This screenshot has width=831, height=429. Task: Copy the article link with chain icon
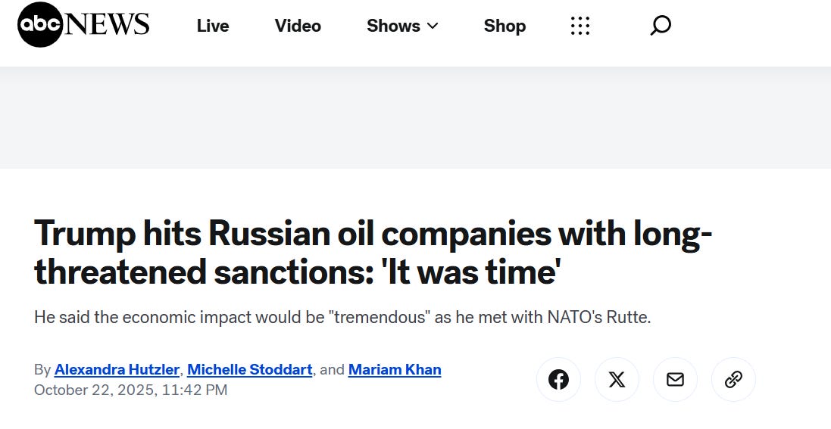tap(733, 379)
